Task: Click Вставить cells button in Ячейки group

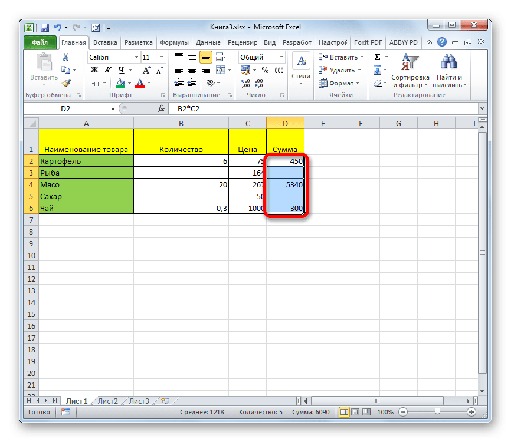Action: pos(341,57)
